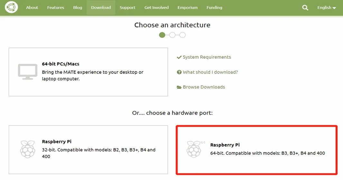
Task: Go to the Emporium menu item
Action: (188, 8)
